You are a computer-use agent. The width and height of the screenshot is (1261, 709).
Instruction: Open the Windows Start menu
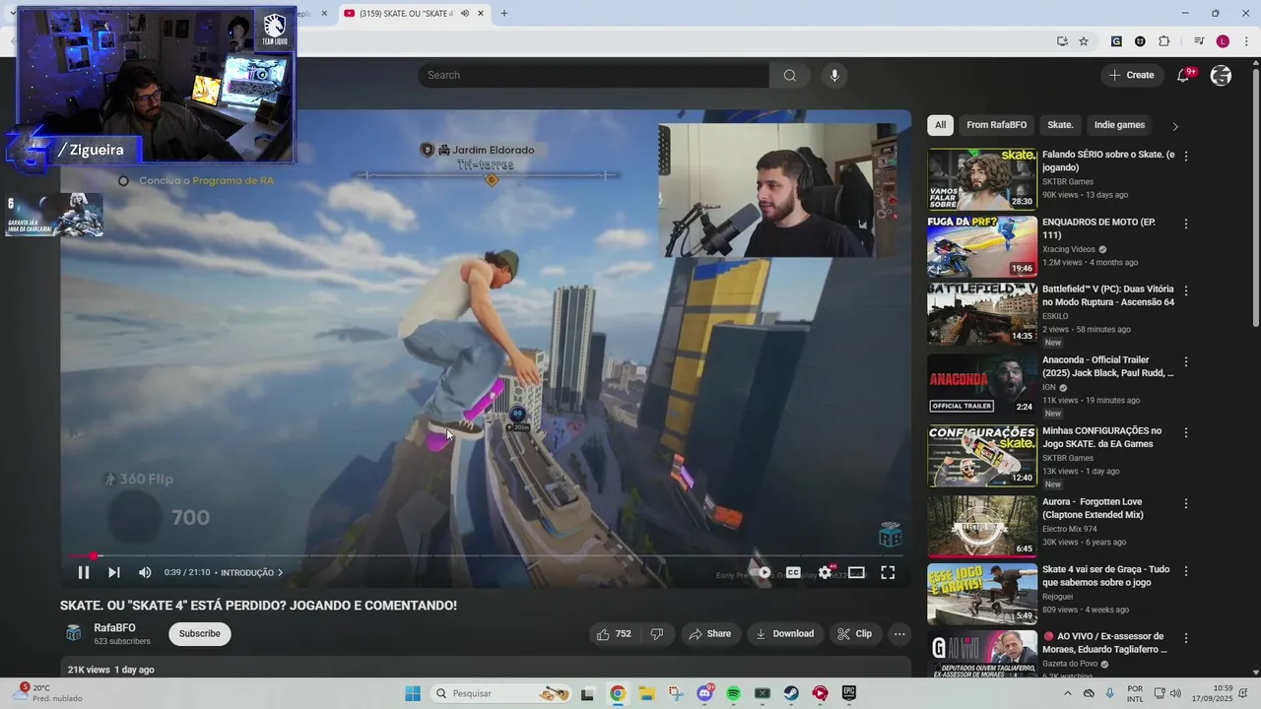click(413, 693)
